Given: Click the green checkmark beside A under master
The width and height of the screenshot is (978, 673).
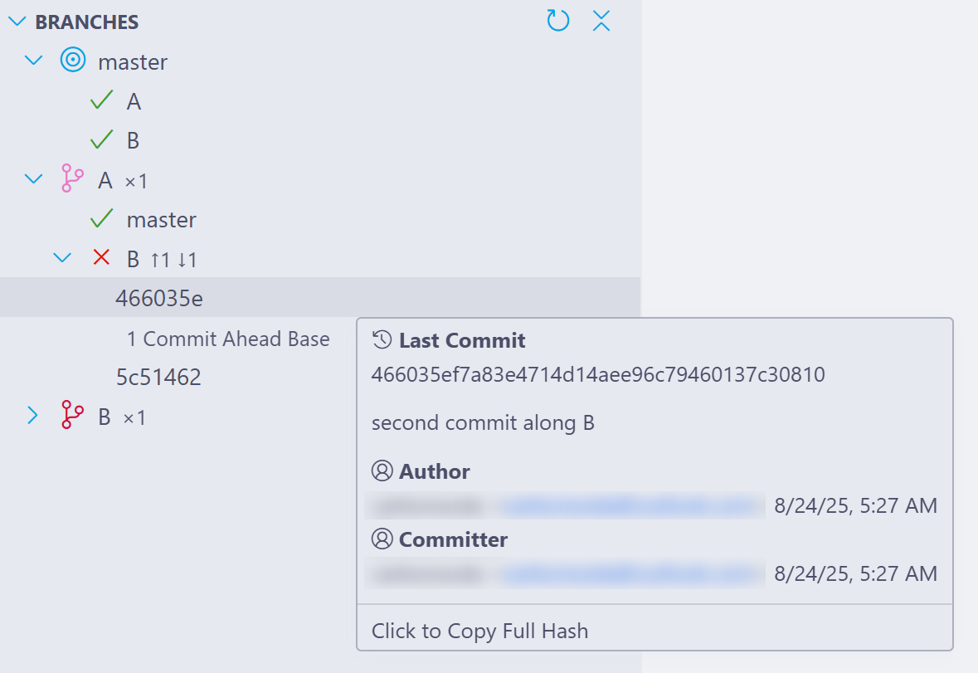Looking at the screenshot, I should pos(101,101).
